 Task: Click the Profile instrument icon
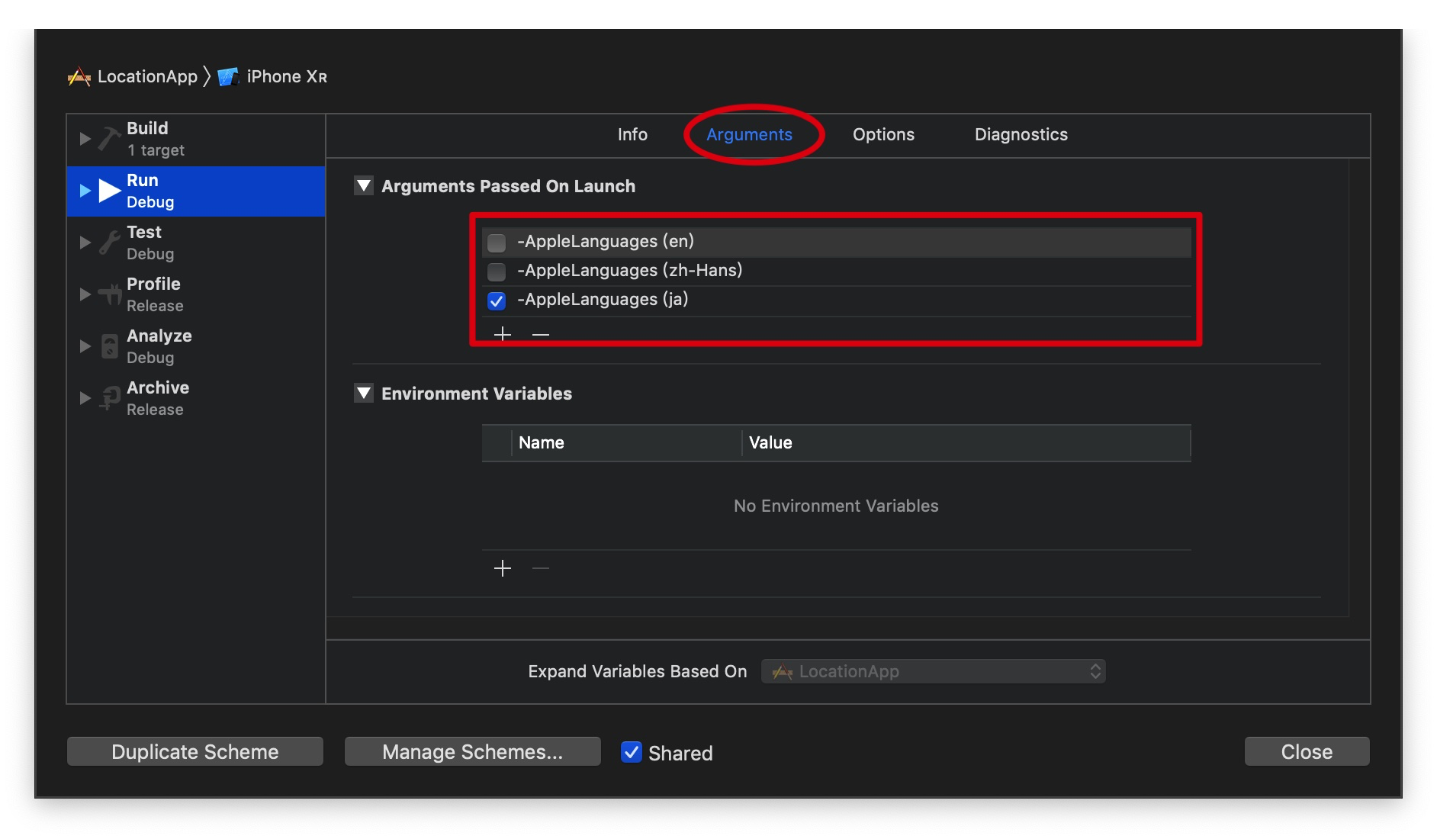(x=110, y=294)
